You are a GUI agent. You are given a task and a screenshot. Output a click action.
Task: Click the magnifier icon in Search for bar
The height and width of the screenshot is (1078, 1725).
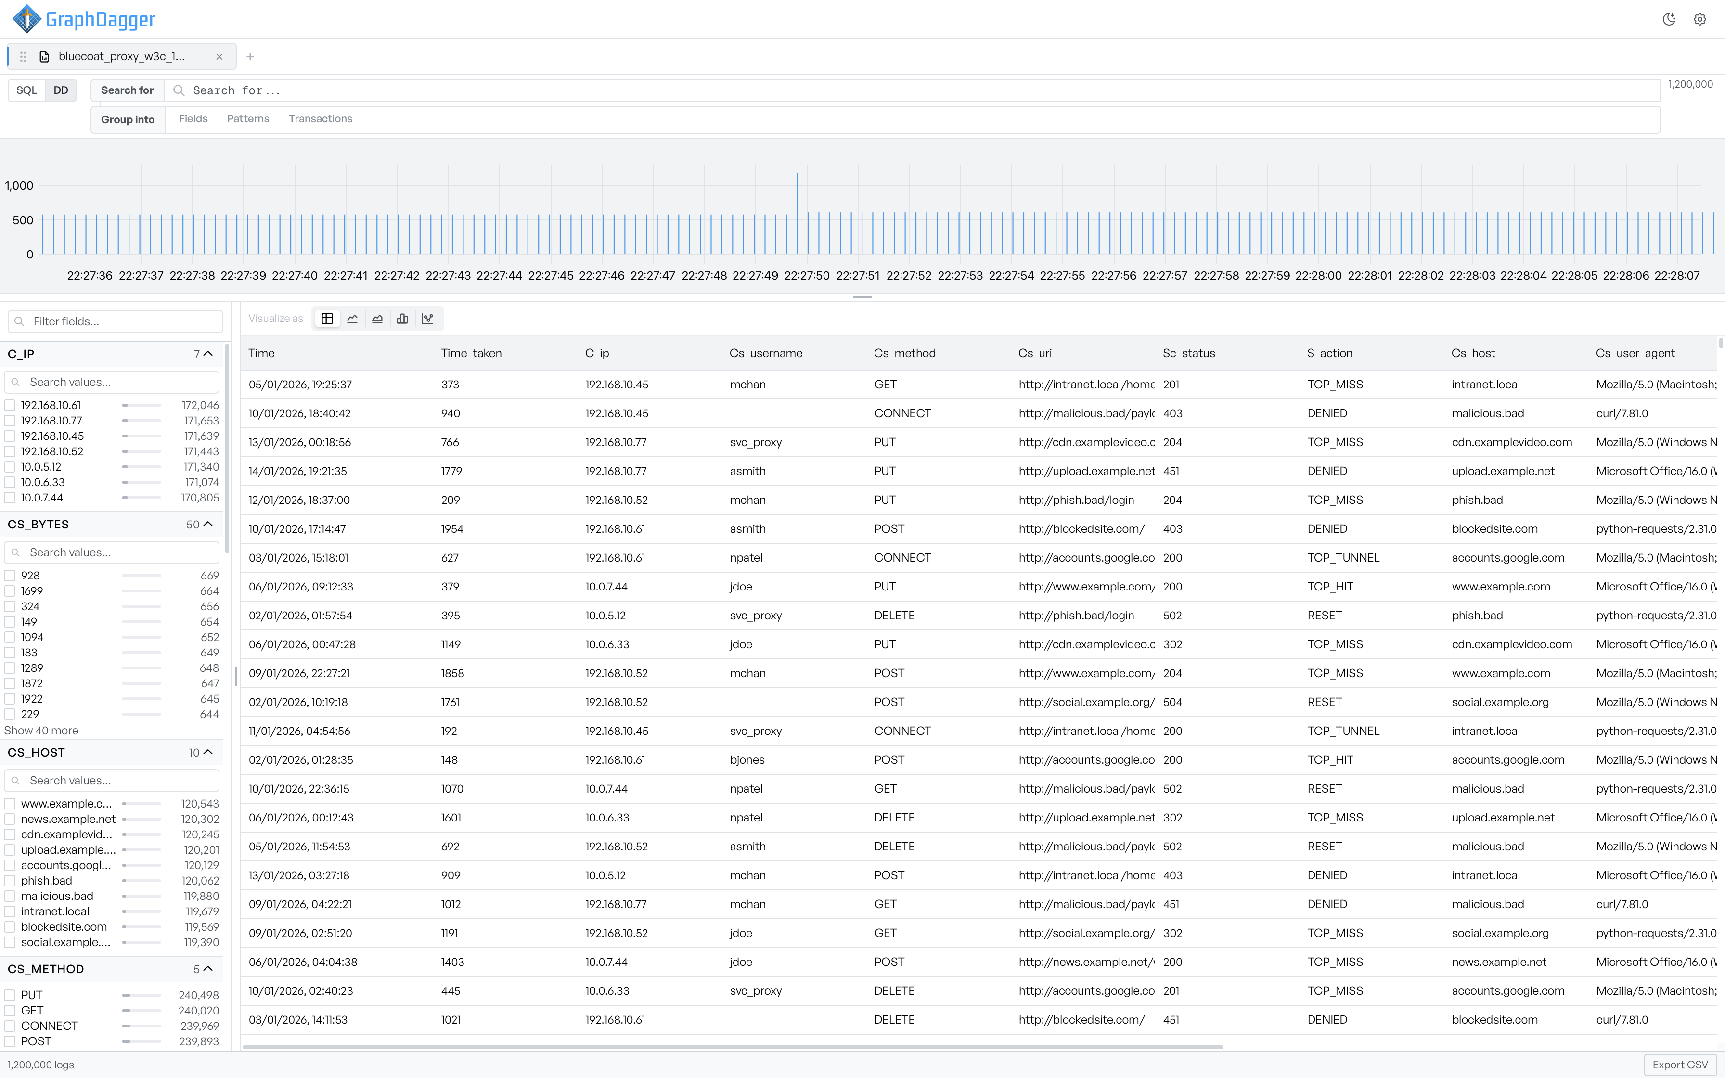click(179, 90)
